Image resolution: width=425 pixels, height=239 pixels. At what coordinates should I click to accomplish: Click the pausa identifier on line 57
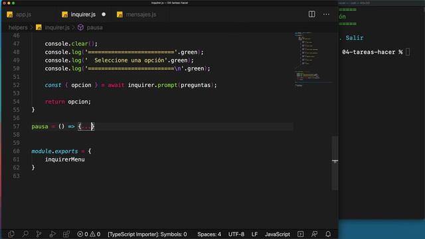[x=40, y=127]
